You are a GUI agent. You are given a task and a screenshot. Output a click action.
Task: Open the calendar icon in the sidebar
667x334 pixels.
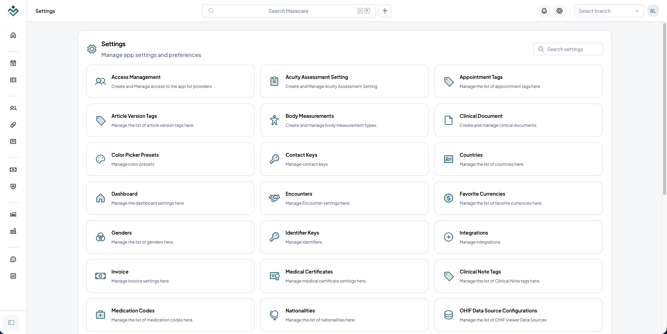click(x=13, y=63)
